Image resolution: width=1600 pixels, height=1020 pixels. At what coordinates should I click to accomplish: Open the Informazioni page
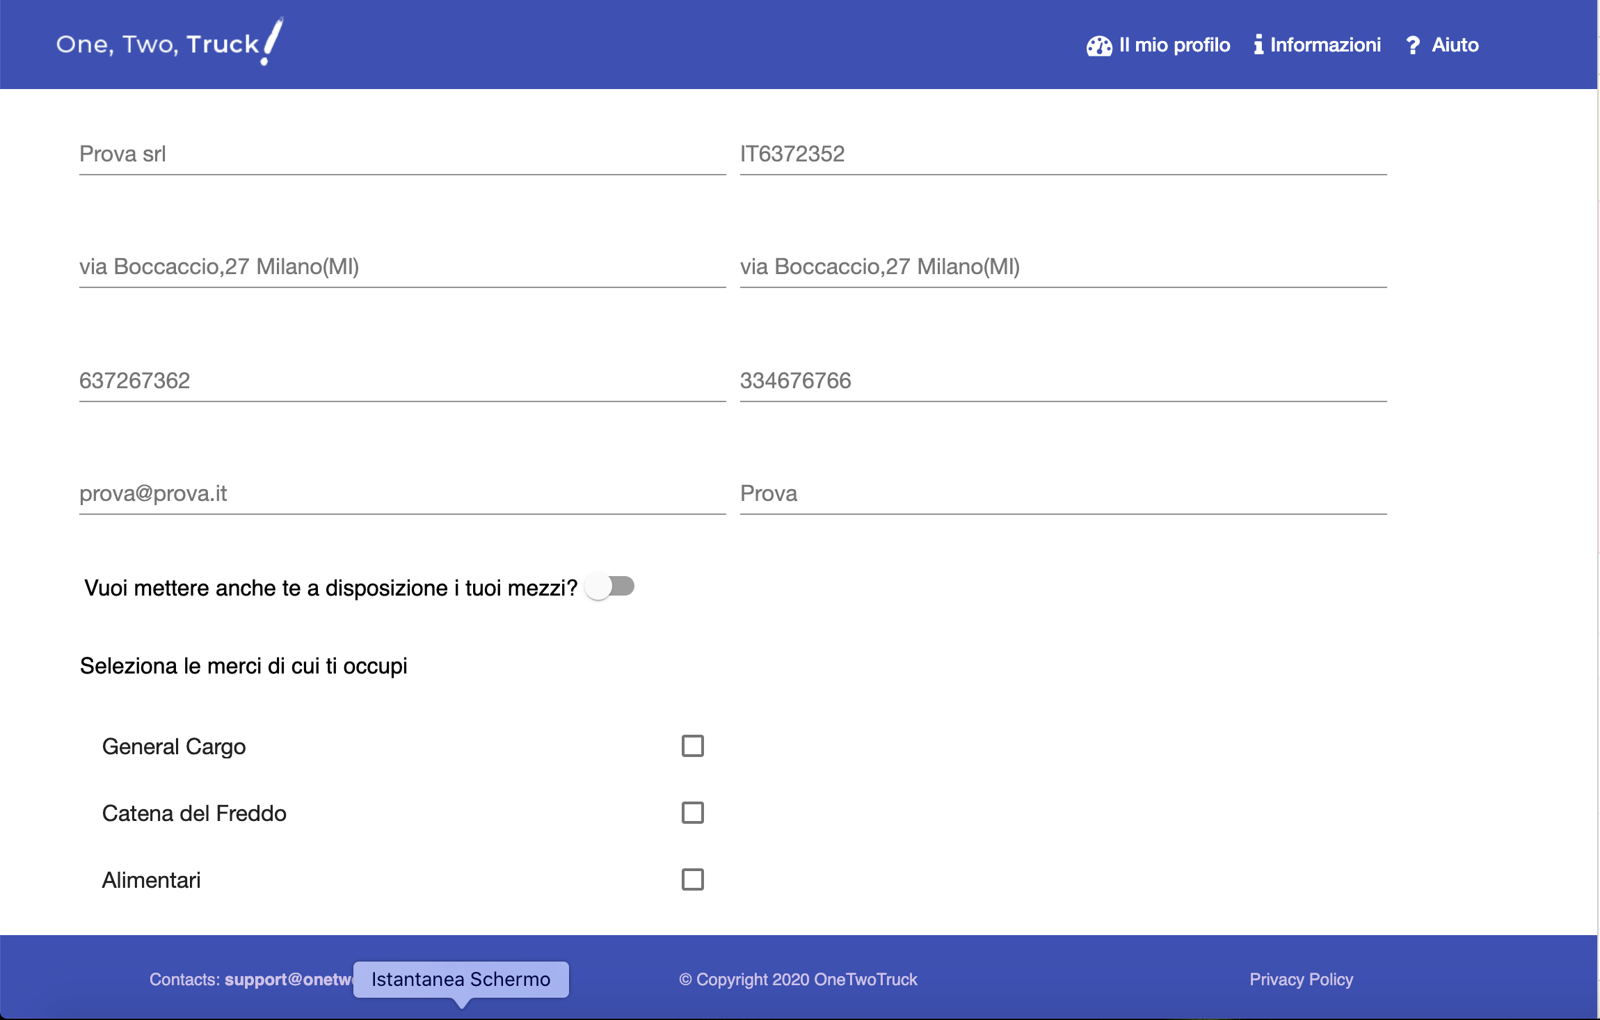(1325, 45)
